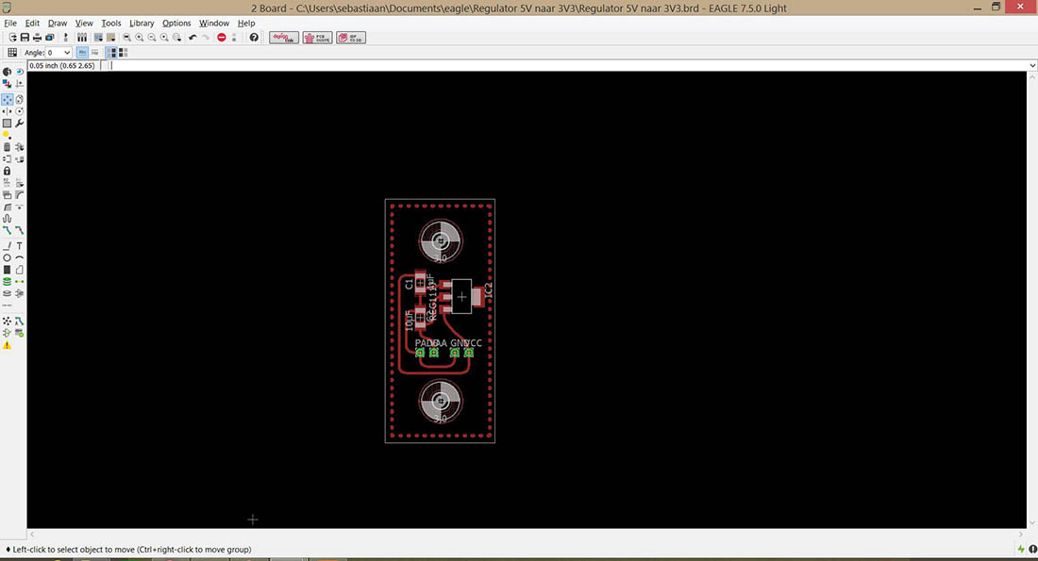This screenshot has height=561, width=1038.
Task: Select the Group tool
Action: point(7,124)
